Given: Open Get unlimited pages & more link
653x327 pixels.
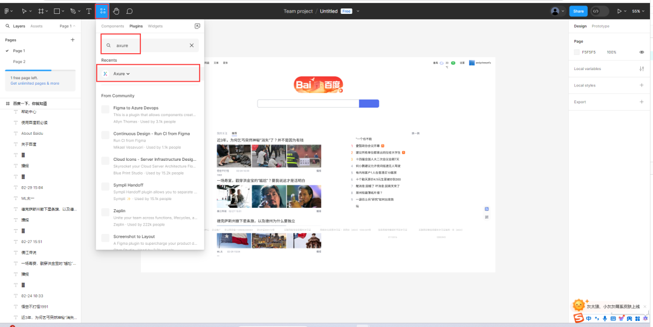Looking at the screenshot, I should point(35,83).
